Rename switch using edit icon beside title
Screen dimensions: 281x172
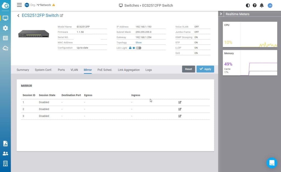coord(61,16)
